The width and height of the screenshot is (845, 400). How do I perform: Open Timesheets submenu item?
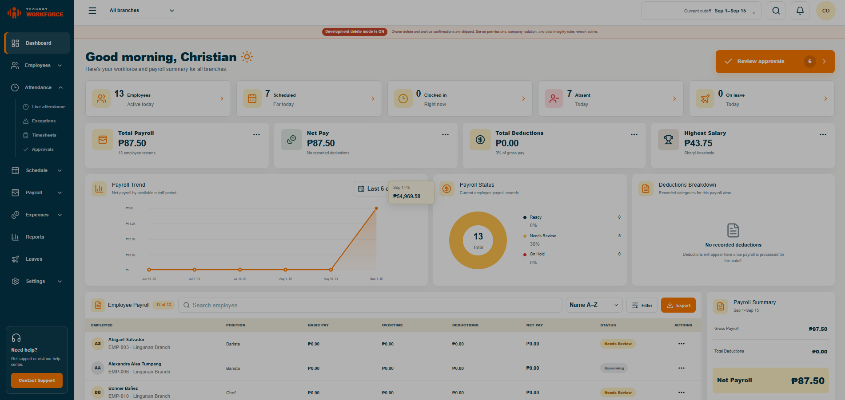[x=40, y=135]
